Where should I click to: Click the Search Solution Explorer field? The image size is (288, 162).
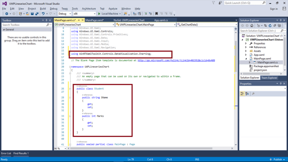tap(263, 31)
